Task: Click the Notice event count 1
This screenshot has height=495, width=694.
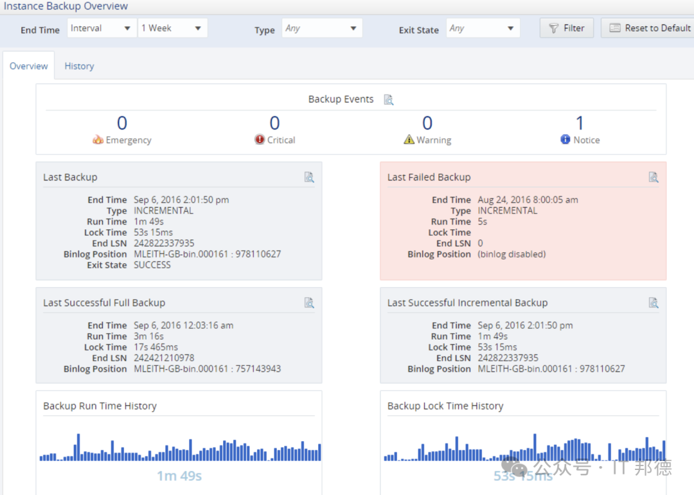Action: [580, 123]
